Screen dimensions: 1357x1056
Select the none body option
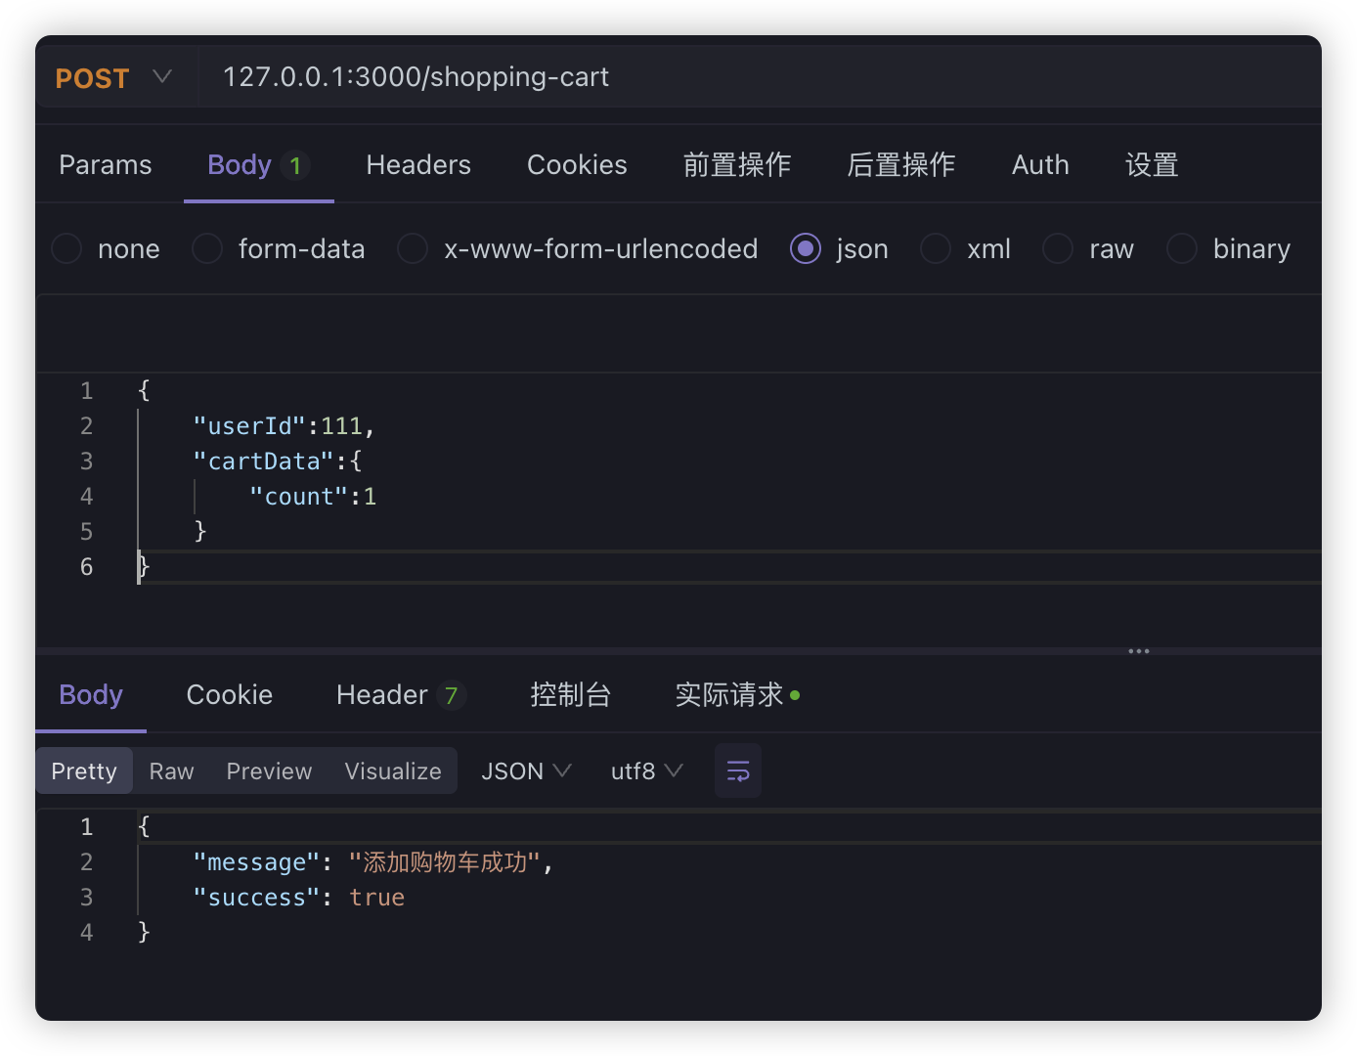pos(66,248)
